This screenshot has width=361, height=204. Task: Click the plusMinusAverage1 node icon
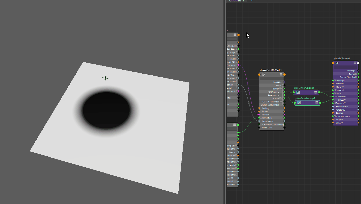[x=298, y=92]
